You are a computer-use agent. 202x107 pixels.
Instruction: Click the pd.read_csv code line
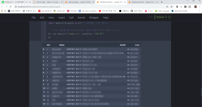click(76, 34)
